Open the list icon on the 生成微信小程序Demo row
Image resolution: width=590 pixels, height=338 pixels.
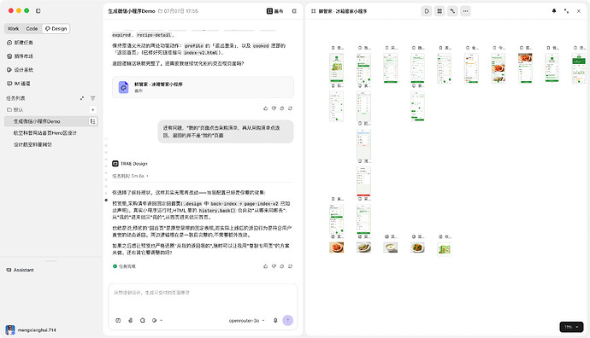point(92,121)
